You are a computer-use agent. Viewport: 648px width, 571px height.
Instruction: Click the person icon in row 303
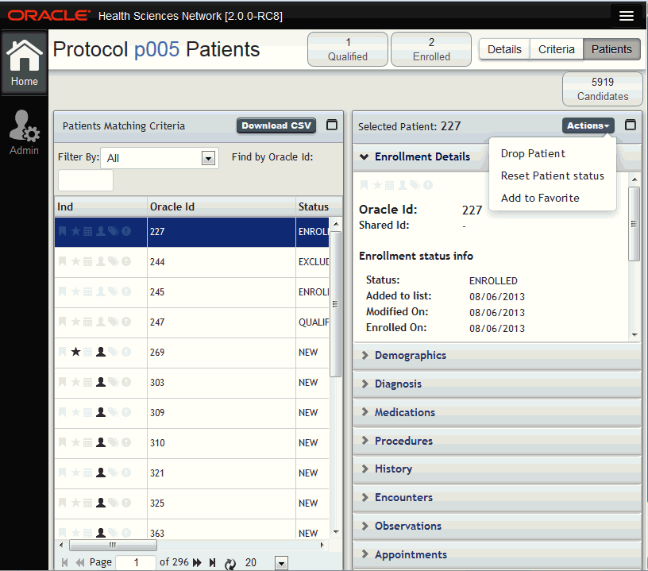[100, 382]
